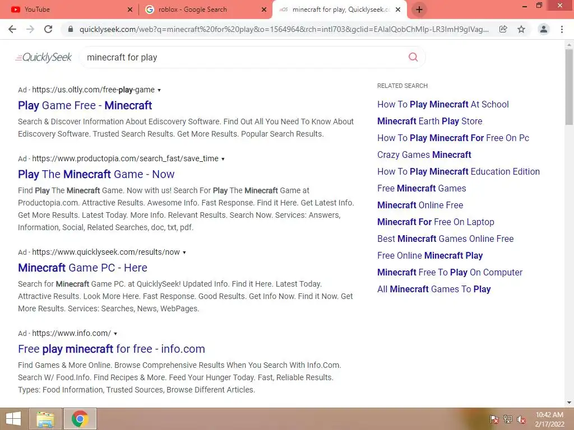
Task: Click 'How To Play Minecraft Education Edition'
Action: tap(459, 171)
